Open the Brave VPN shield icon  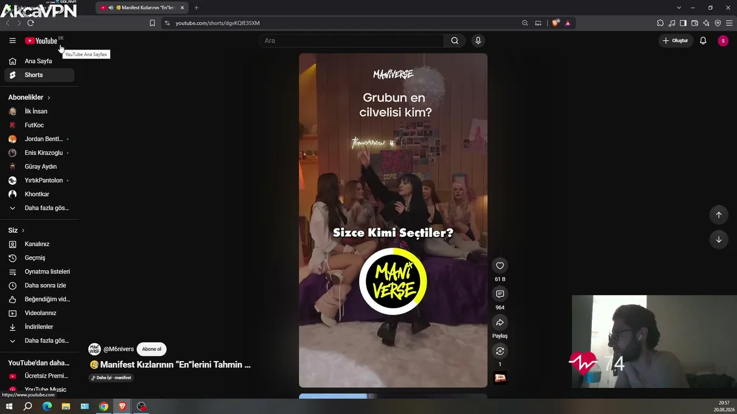tap(717, 23)
